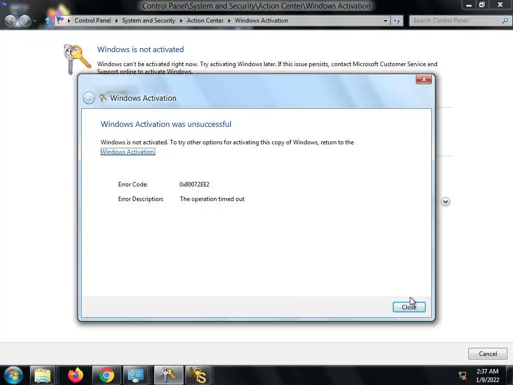The width and height of the screenshot is (513, 385).
Task: Select 'The operation timed out' text
Action: point(212,199)
